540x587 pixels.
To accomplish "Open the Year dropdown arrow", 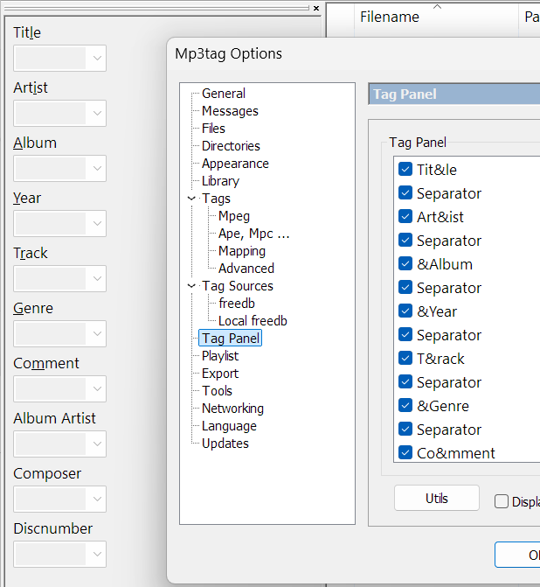I will click(x=97, y=223).
